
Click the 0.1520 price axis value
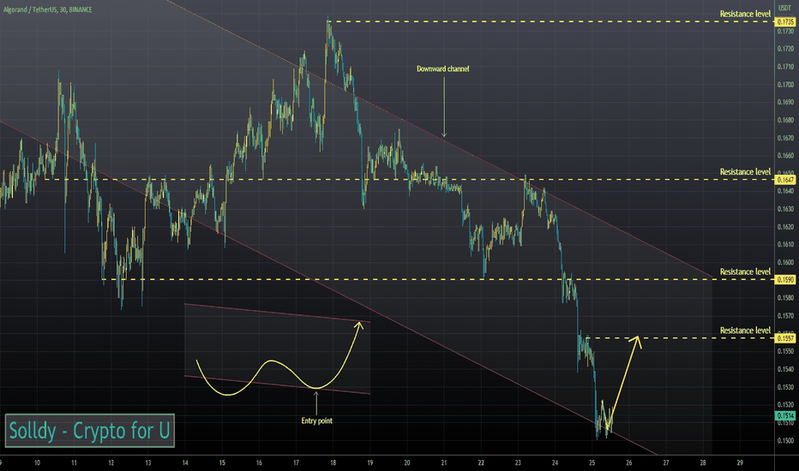[785, 405]
